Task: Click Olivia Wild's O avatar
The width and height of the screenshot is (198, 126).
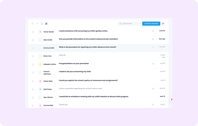Action: click(40, 81)
